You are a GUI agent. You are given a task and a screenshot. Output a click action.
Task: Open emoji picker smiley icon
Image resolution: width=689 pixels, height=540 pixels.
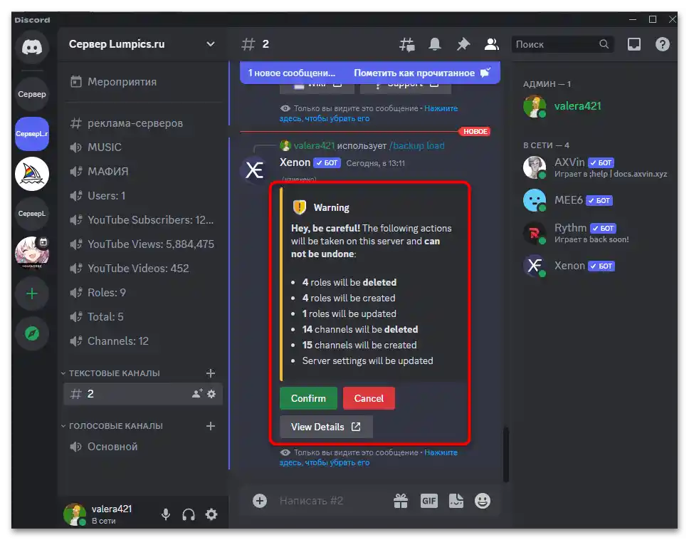coord(483,501)
